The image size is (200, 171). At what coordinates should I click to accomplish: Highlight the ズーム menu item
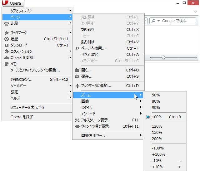tap(108, 95)
